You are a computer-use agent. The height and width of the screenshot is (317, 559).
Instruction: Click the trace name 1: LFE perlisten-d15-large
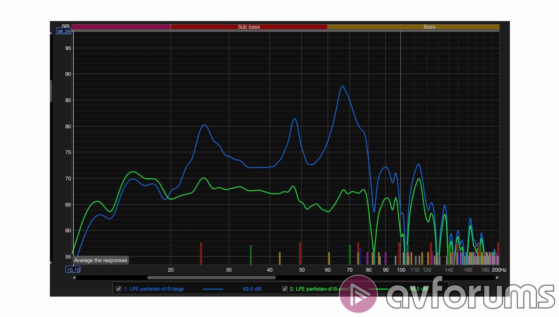tap(154, 289)
